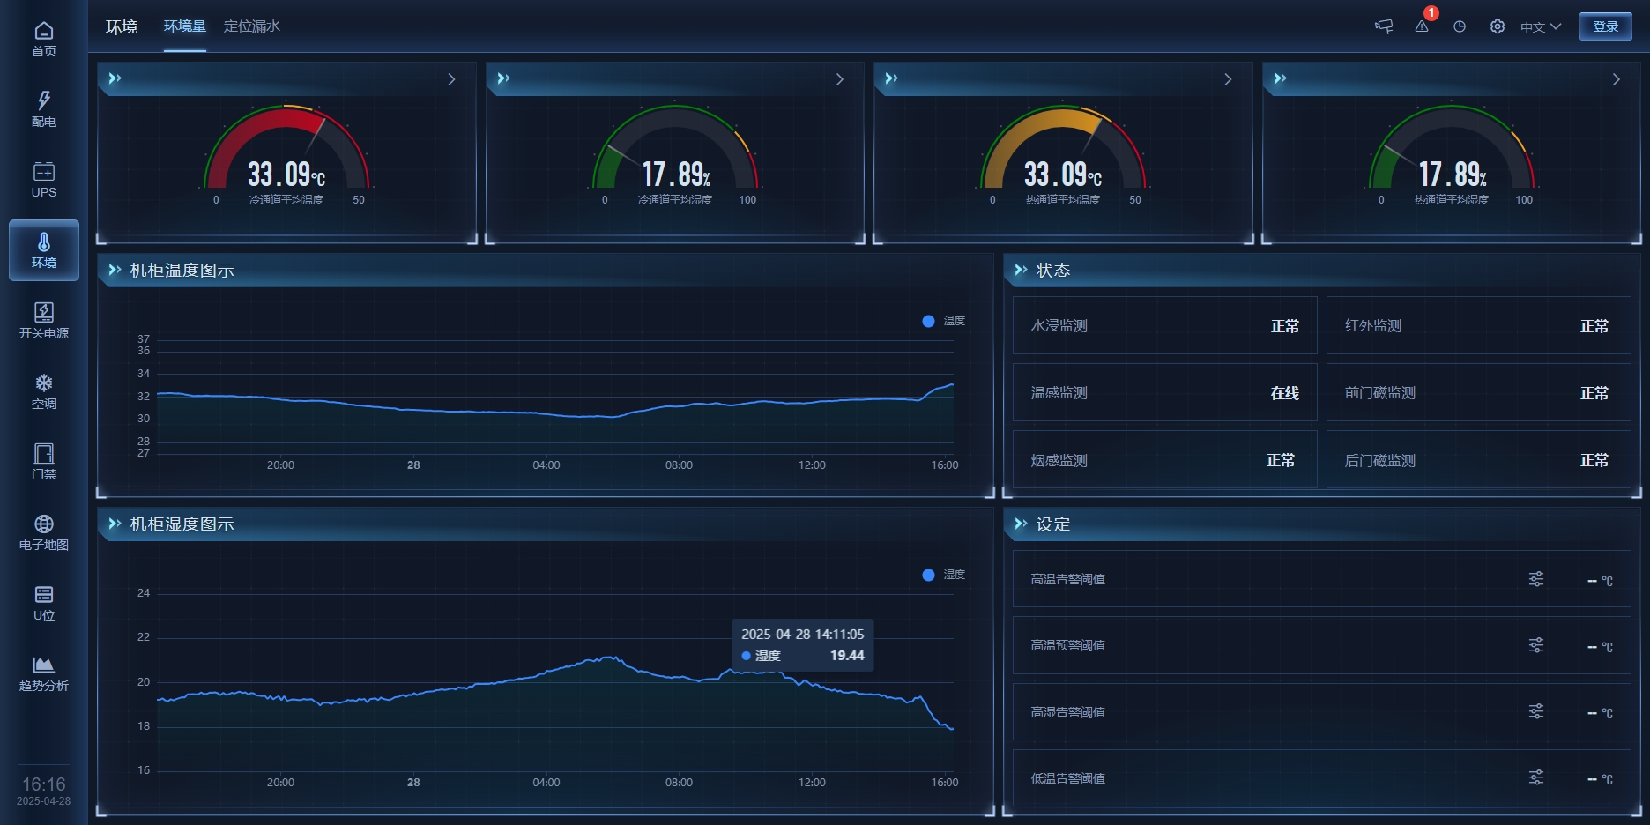The image size is (1650, 825).
Task: Toggle 湿度 legend on cabinet humidity chart
Action: (x=943, y=575)
